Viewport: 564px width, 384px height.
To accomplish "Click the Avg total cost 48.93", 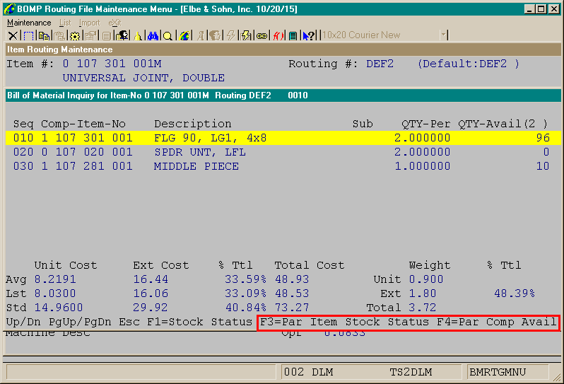I will click(292, 279).
